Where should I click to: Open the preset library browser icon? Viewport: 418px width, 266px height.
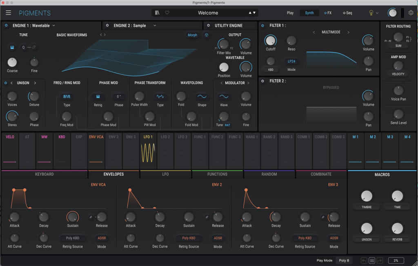coord(158,13)
